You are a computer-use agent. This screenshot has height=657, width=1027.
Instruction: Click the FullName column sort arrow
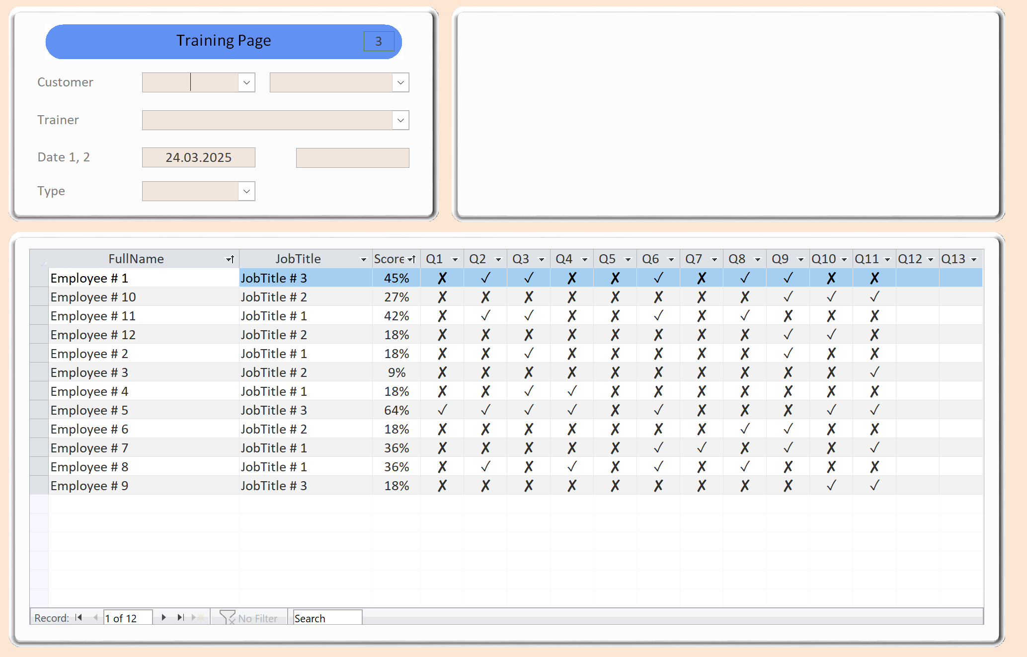[230, 259]
